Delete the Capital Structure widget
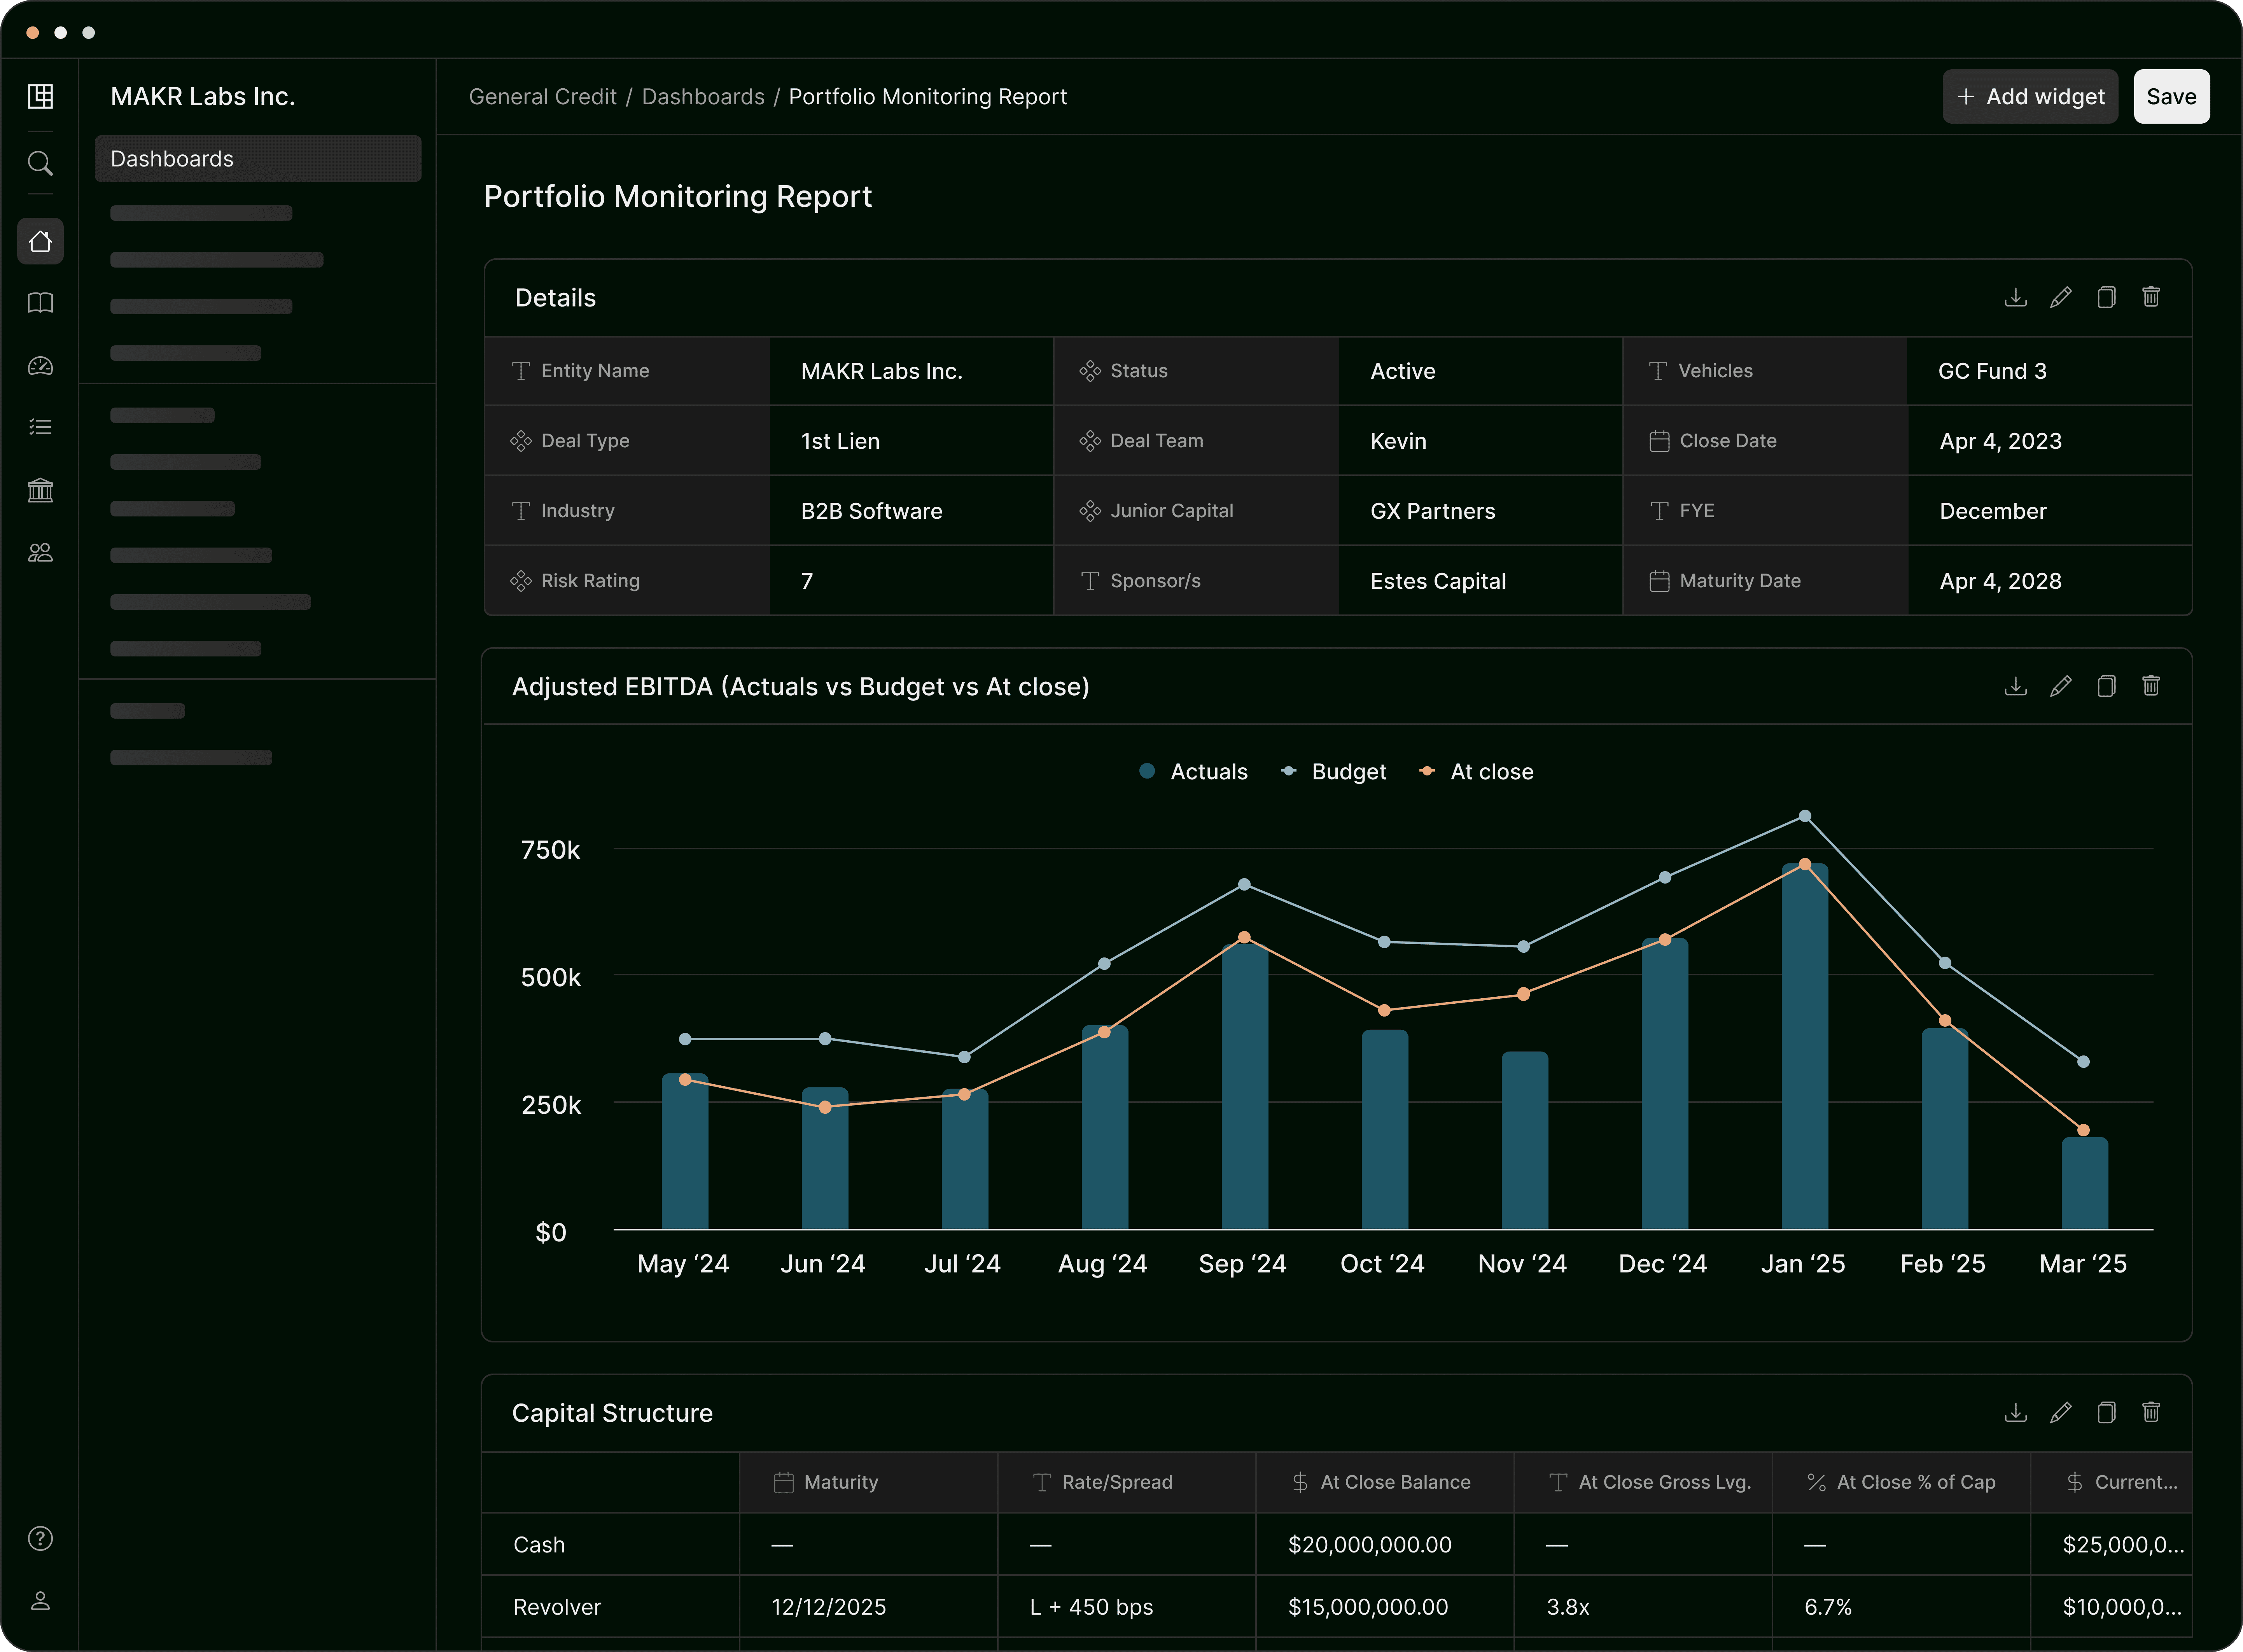The width and height of the screenshot is (2243, 1652). (2151, 1412)
